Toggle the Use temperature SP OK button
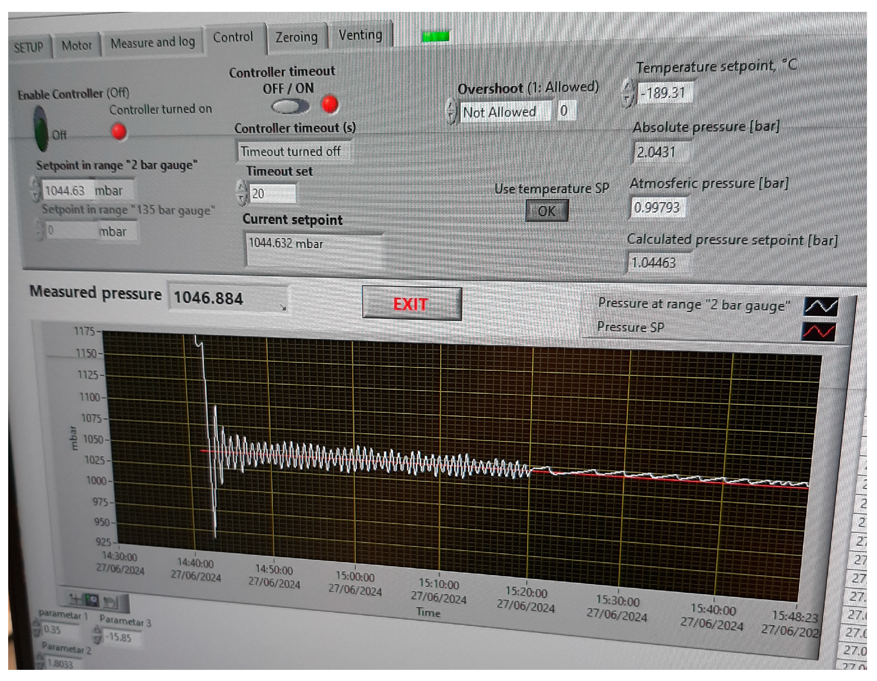Image resolution: width=877 pixels, height=681 pixels. pos(546,211)
